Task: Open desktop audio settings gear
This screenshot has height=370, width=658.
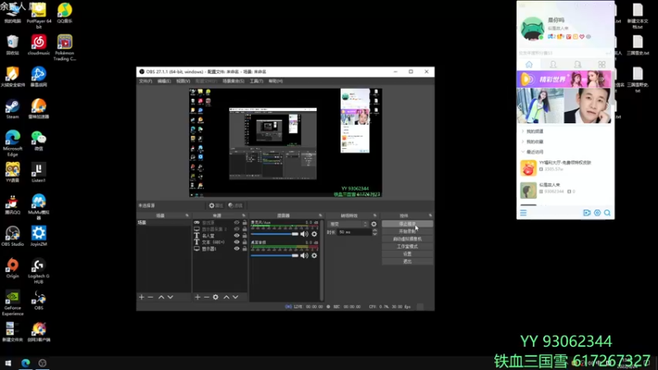Action: coord(314,256)
